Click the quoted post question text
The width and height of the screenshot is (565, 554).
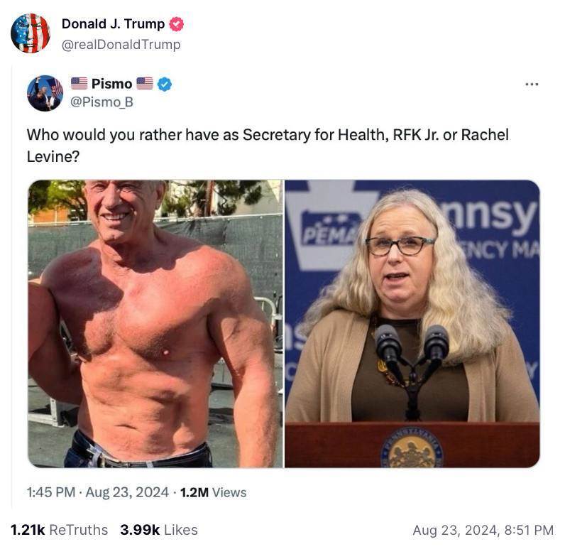[x=268, y=146]
